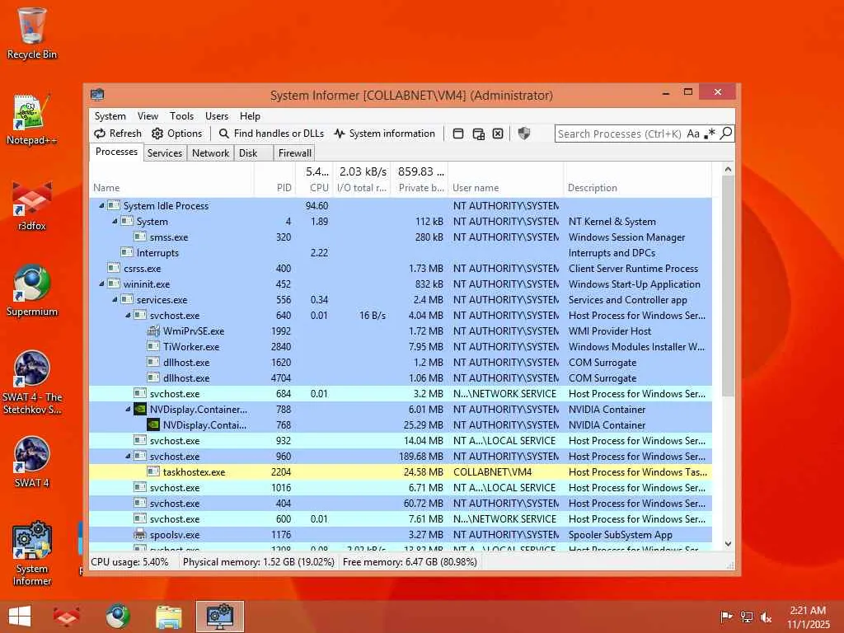Screen dimensions: 844x633
Task: Click the Physical memory status entry
Action: pos(258,562)
